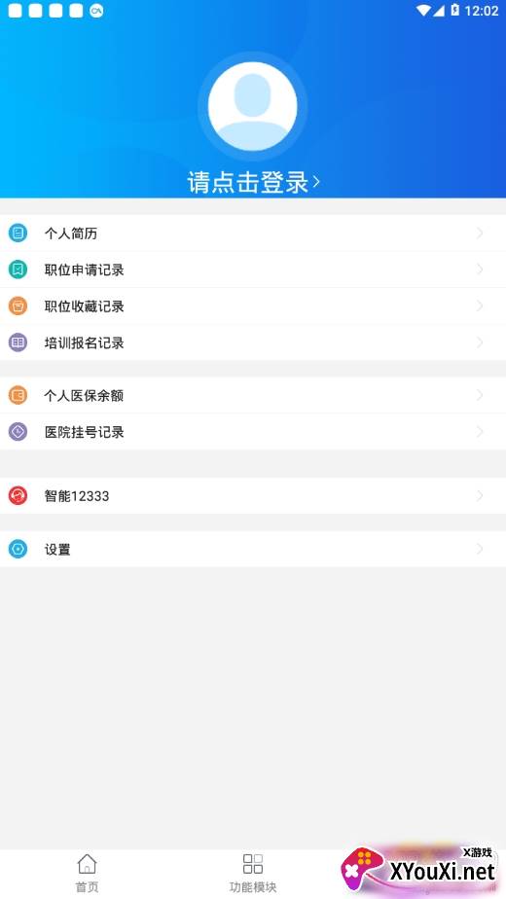
Task: Expand the 职位申请记录 row chevron
Action: click(480, 270)
